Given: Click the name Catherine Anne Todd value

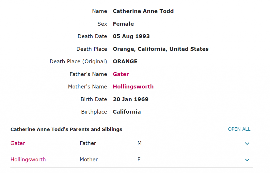Looking at the screenshot, I should pos(143,11).
